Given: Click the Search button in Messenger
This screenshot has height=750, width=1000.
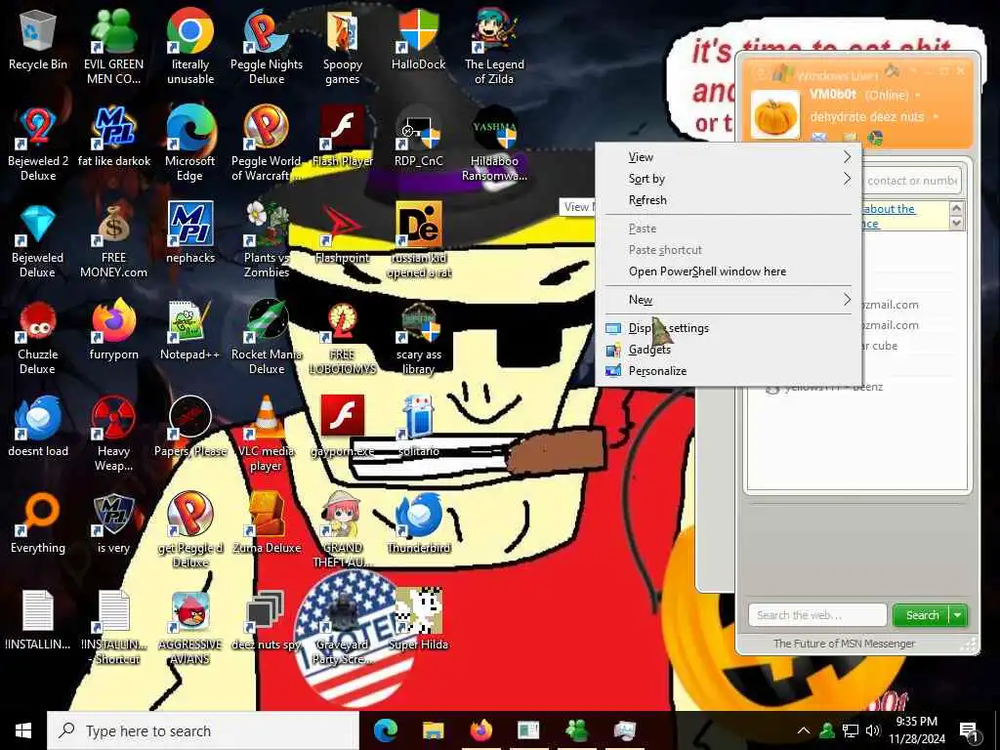Looking at the screenshot, I should click(922, 615).
